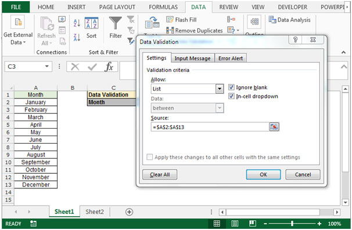Open connection Properties icon
This screenshot has width=352, height=230.
(62, 30)
